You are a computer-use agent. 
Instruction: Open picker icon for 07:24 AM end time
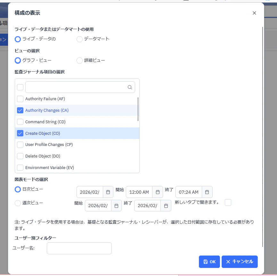click(x=207, y=192)
